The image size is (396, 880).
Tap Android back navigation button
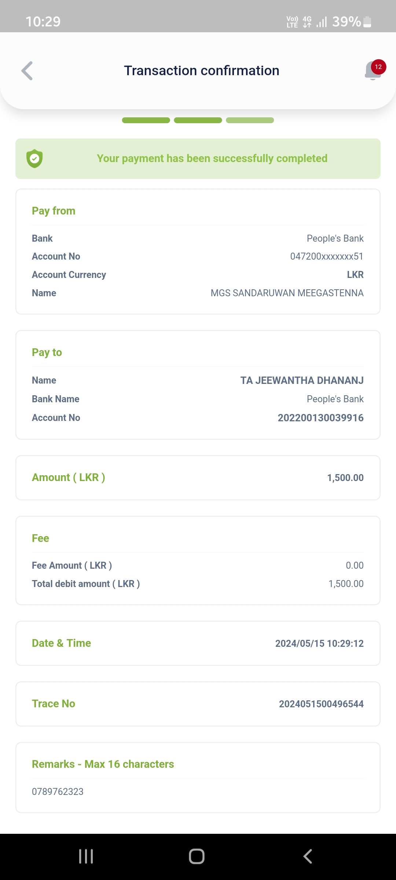click(308, 857)
